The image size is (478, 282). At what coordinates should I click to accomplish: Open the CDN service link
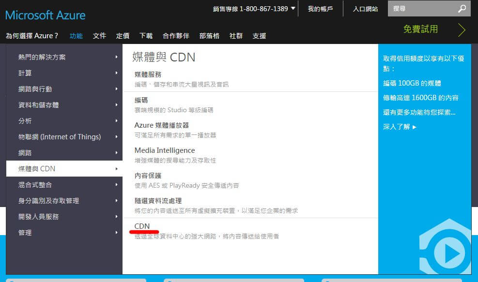[142, 226]
